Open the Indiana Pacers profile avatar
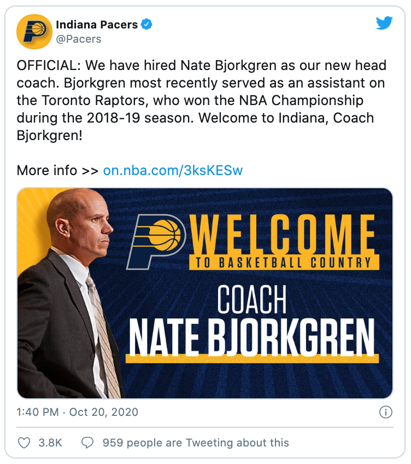This screenshot has height=464, width=411. click(34, 32)
